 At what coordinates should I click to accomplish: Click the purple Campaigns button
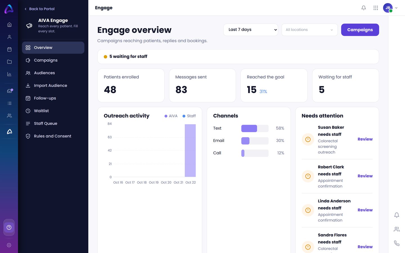coord(360,30)
